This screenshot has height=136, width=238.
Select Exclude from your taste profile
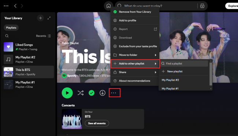tap(135, 46)
